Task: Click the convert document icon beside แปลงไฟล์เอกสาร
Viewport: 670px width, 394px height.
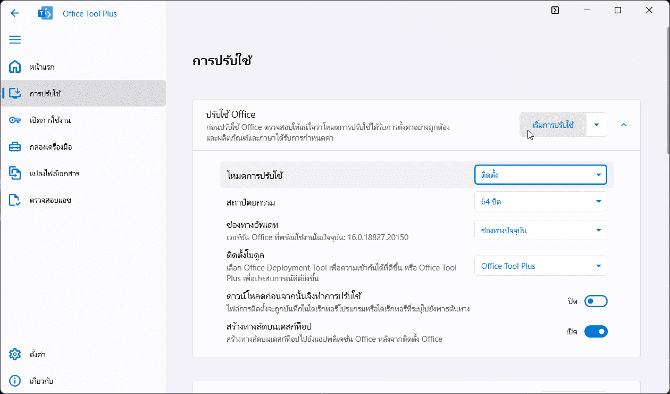Action: (x=15, y=174)
